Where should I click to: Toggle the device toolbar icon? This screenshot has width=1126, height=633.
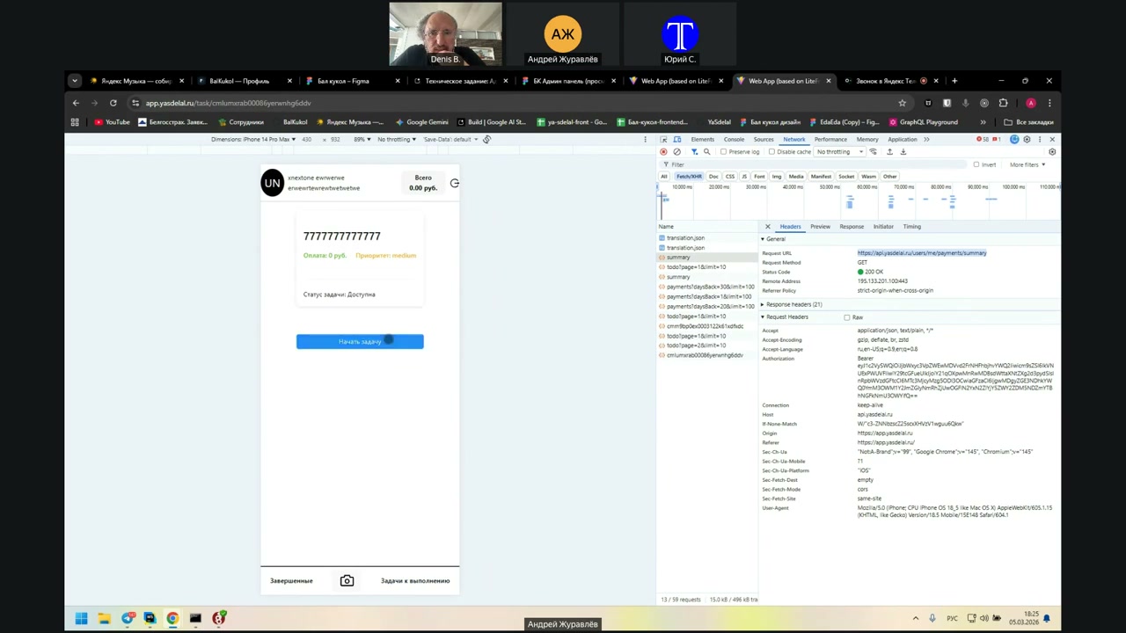pos(677,140)
